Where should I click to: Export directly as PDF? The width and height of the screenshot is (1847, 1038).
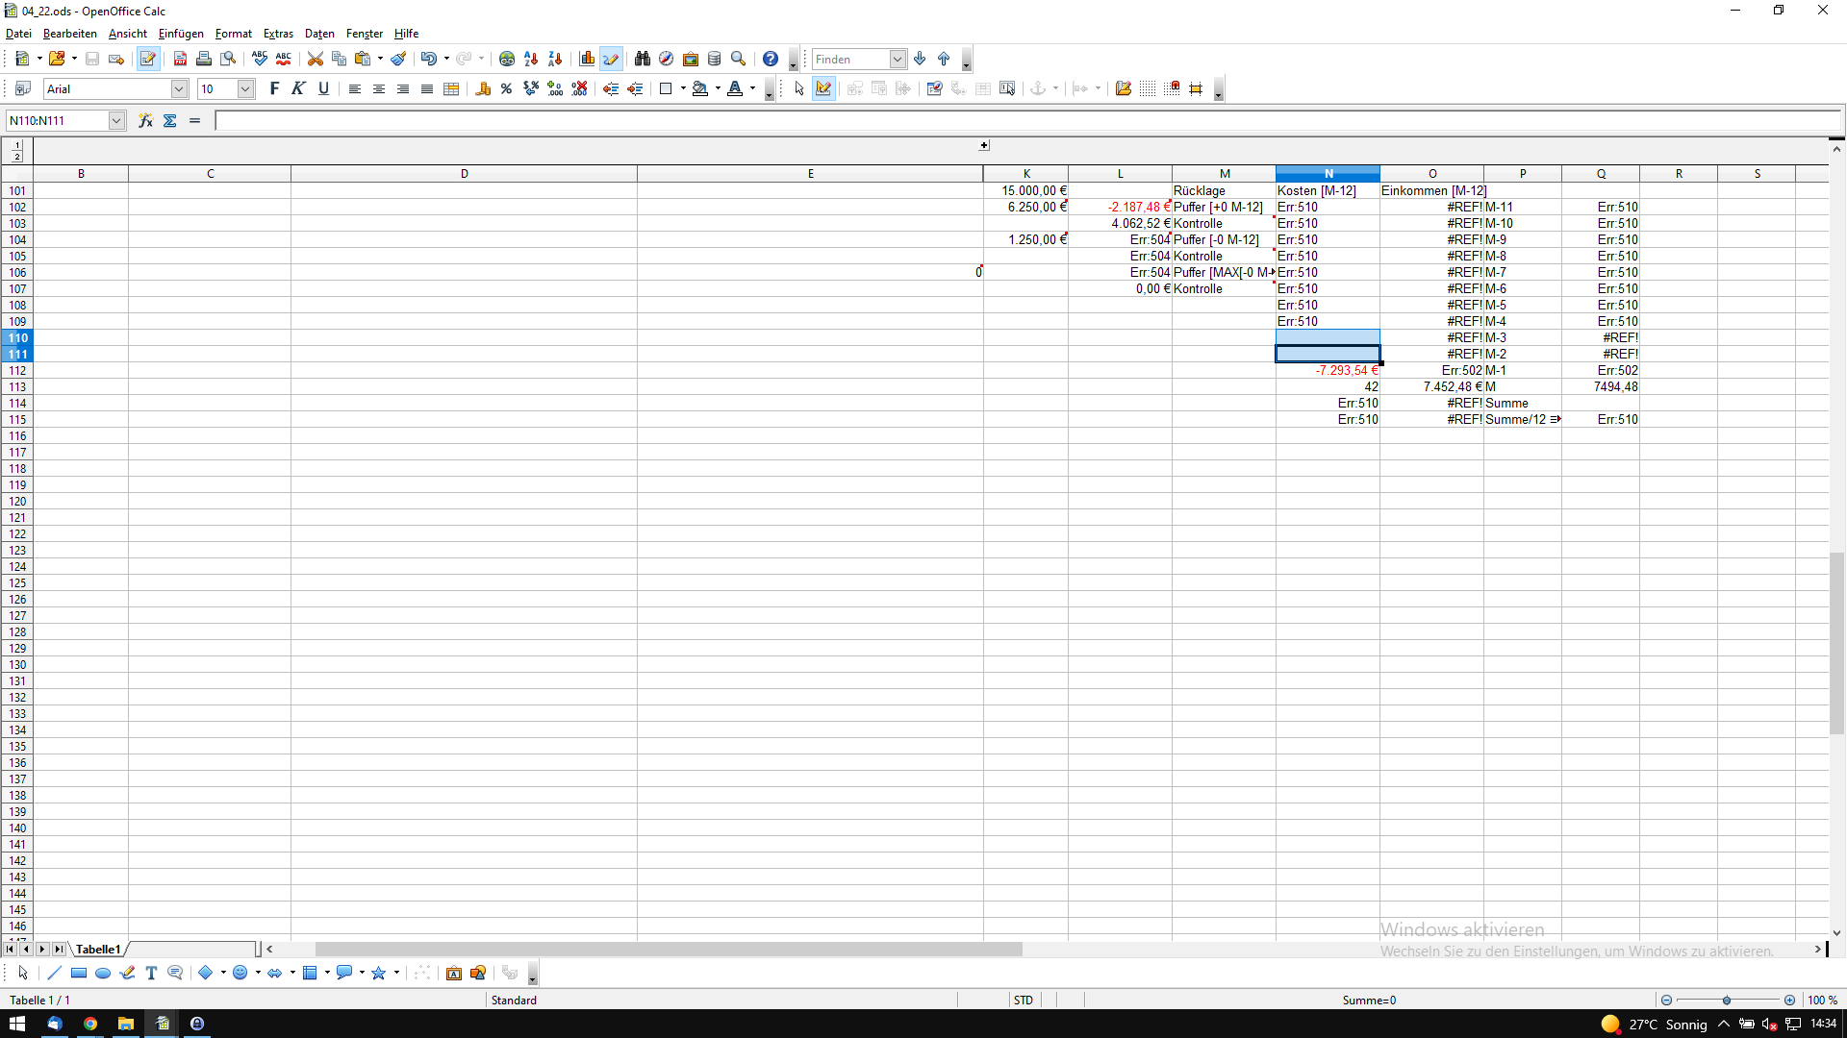pyautogui.click(x=180, y=59)
